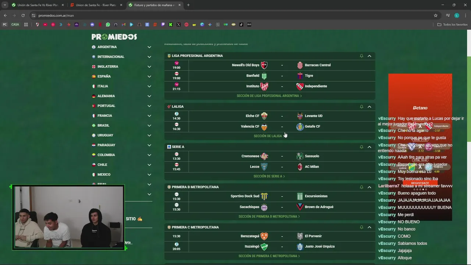Open the PC bookmarks folder

point(5,25)
